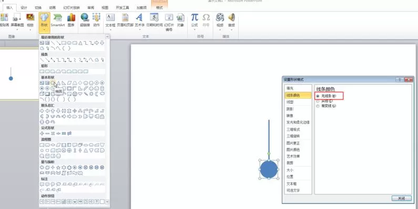The height and width of the screenshot is (209, 418).
Task: Pick the cube shape in basic shapes
Action: [x=42, y=94]
